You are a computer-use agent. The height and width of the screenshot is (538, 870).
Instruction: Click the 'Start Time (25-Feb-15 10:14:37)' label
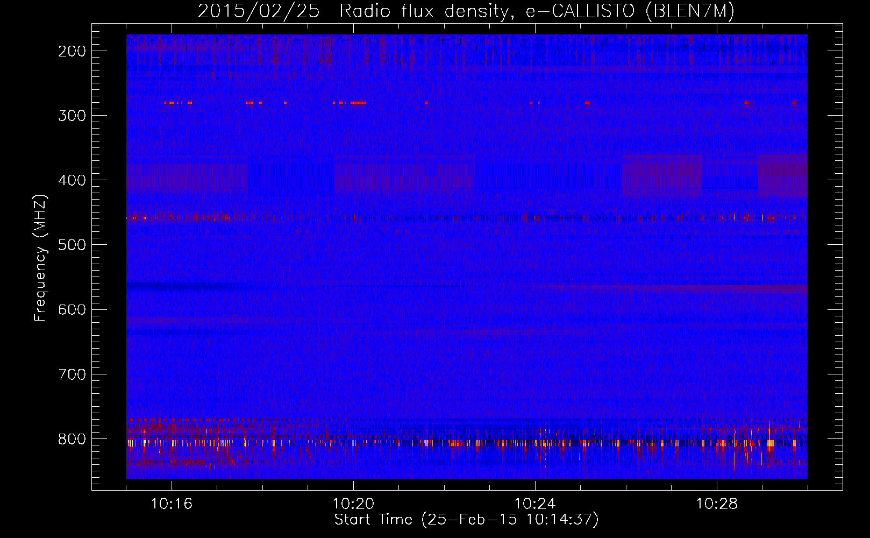466,520
